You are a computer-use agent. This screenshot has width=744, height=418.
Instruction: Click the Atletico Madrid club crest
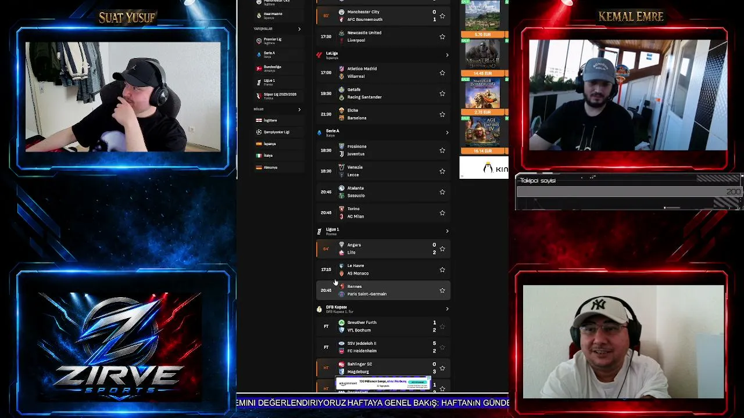pyautogui.click(x=342, y=69)
